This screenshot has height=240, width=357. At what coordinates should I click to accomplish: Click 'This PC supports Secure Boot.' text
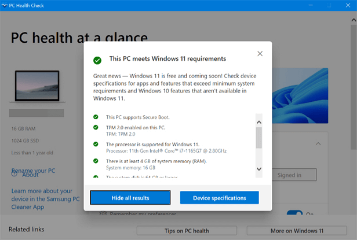pos(138,117)
